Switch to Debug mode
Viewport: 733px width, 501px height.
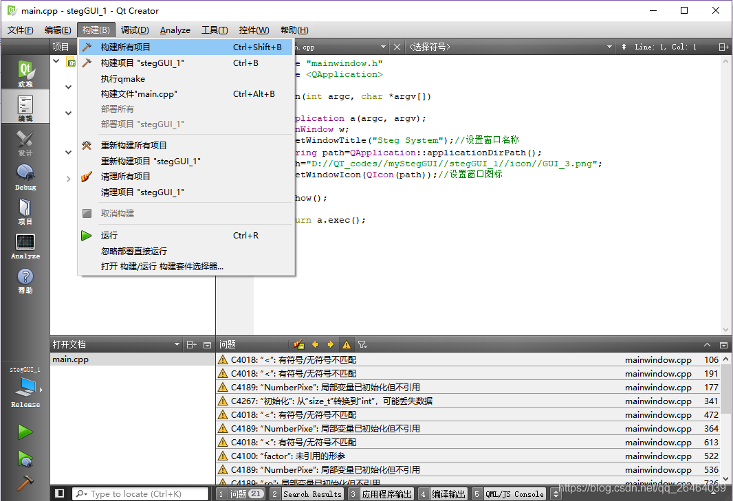pyautogui.click(x=25, y=176)
